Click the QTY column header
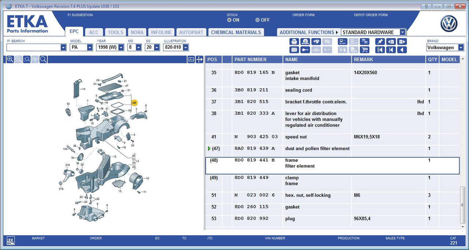The image size is (469, 250). [432, 59]
